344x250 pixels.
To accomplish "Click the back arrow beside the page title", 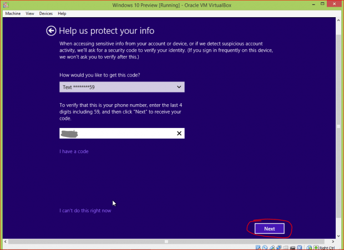I will tap(51, 30).
